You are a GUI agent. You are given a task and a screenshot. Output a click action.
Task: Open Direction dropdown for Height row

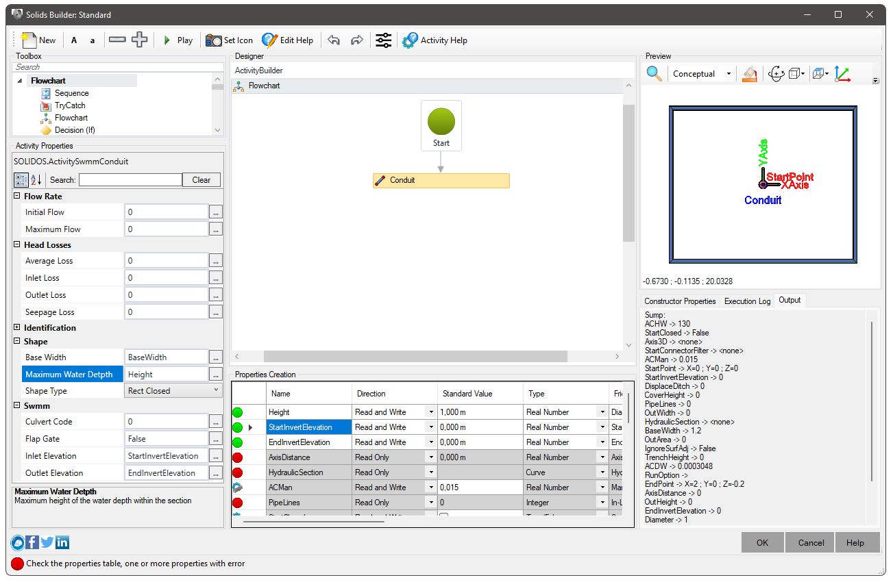(431, 412)
